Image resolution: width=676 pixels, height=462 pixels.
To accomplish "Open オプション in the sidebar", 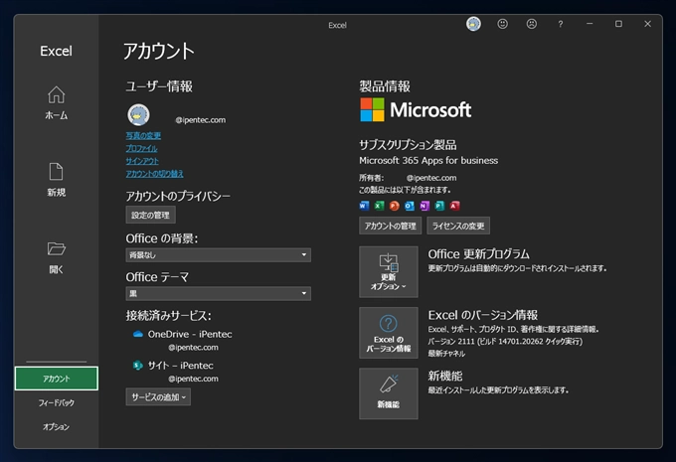I will [57, 426].
